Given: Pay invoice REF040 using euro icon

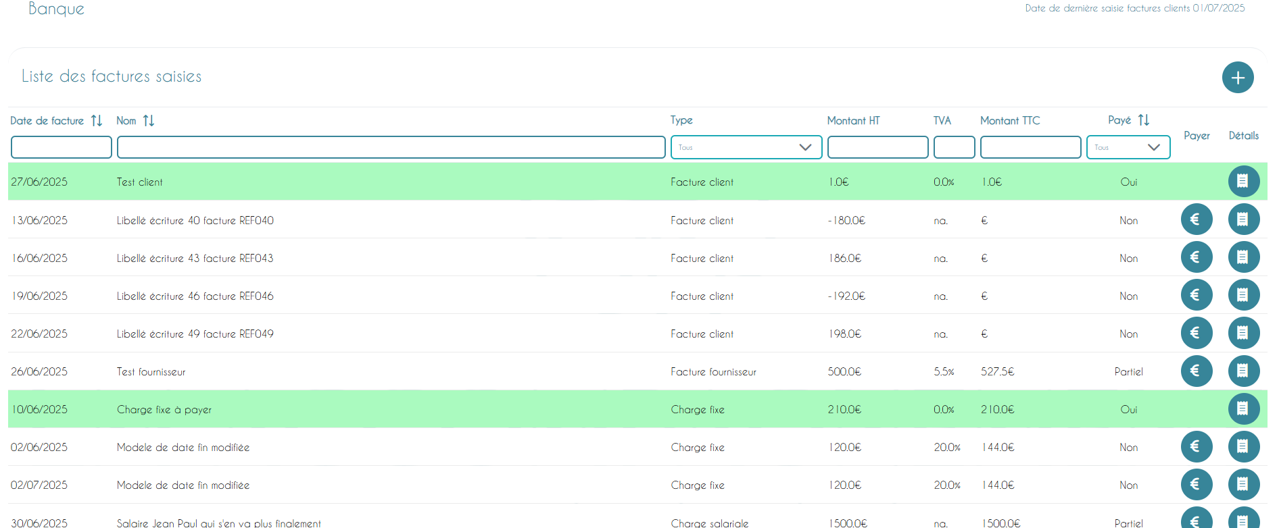Looking at the screenshot, I should coord(1197,219).
